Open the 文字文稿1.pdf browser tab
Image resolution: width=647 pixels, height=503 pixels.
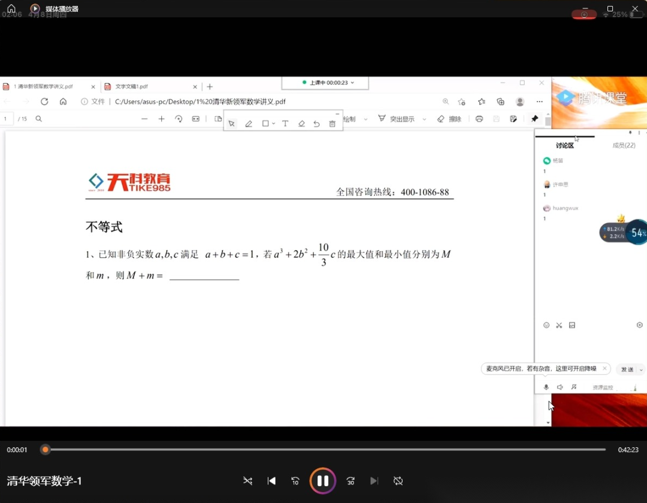click(x=132, y=87)
